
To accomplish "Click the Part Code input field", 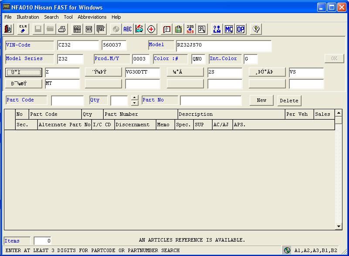I will 67,101.
